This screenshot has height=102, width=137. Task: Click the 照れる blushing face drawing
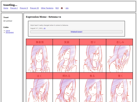tap(66, 90)
